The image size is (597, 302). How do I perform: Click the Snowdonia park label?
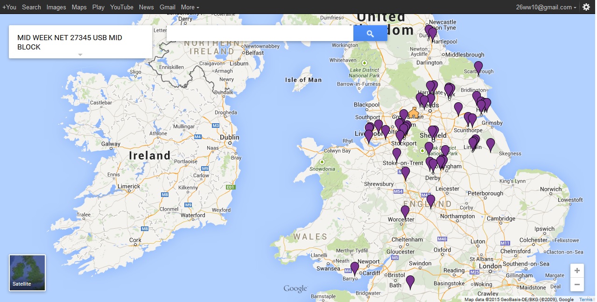pos(322,169)
